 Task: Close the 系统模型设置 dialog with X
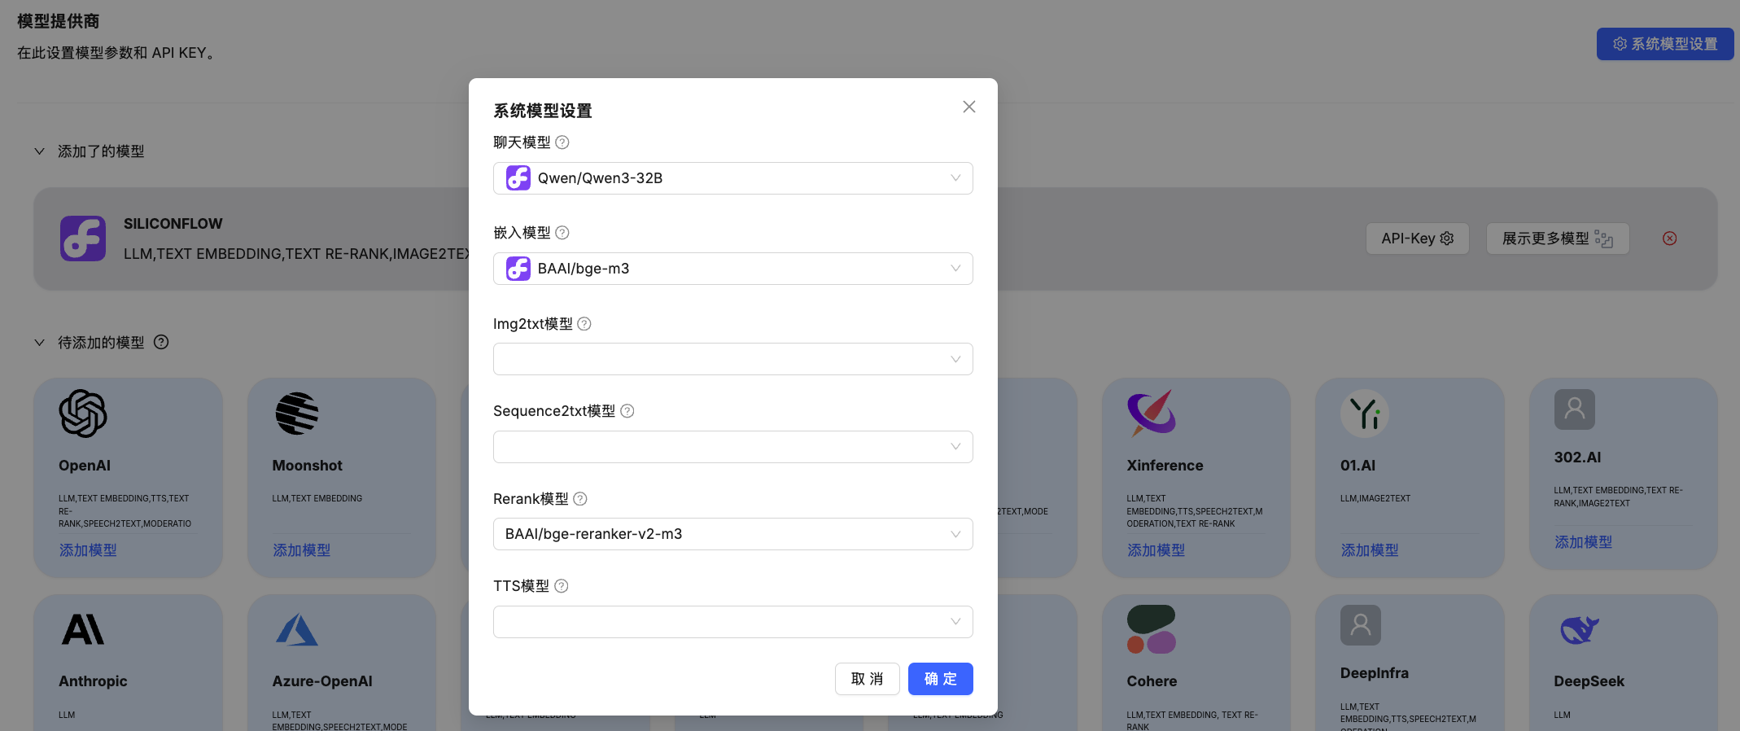coord(968,107)
